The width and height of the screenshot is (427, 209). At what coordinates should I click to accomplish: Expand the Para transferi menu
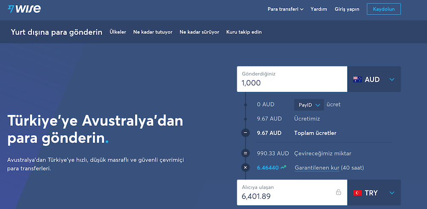pyautogui.click(x=285, y=9)
